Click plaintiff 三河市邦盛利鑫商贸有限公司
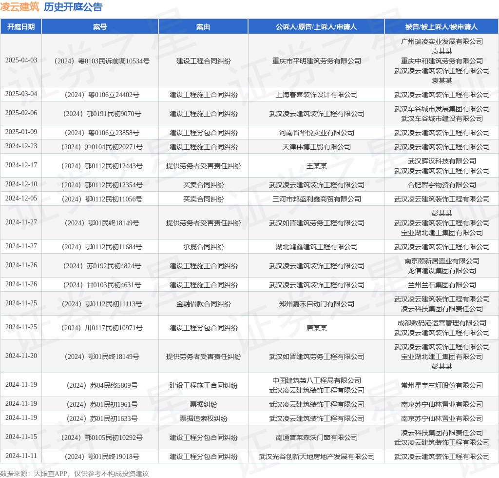Viewport: 499px width, 478px height. [x=316, y=199]
